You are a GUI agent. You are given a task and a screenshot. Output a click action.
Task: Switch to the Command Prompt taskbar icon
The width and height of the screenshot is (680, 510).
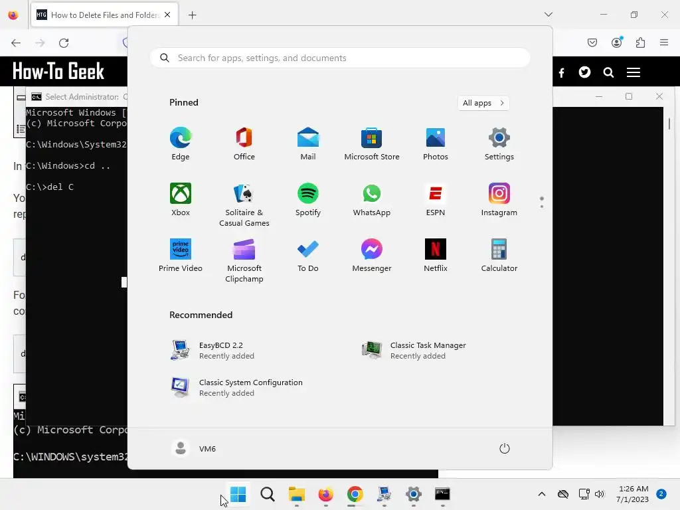[x=442, y=494]
